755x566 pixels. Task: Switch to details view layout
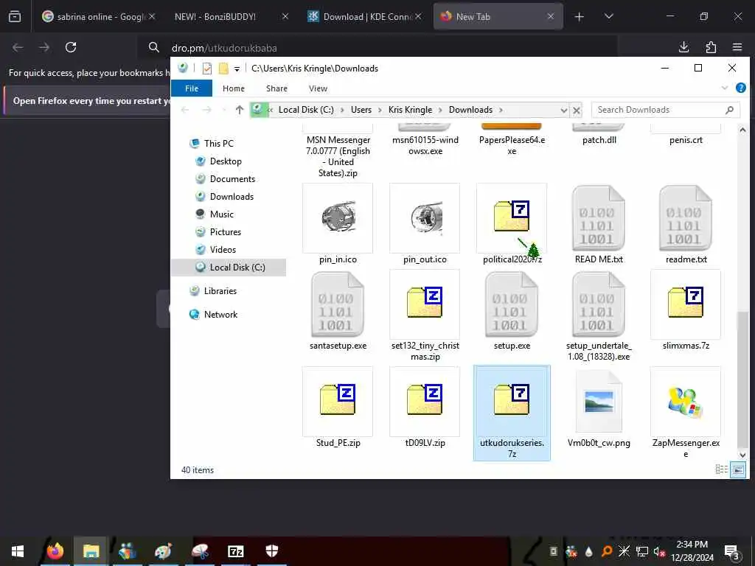pyautogui.click(x=721, y=469)
